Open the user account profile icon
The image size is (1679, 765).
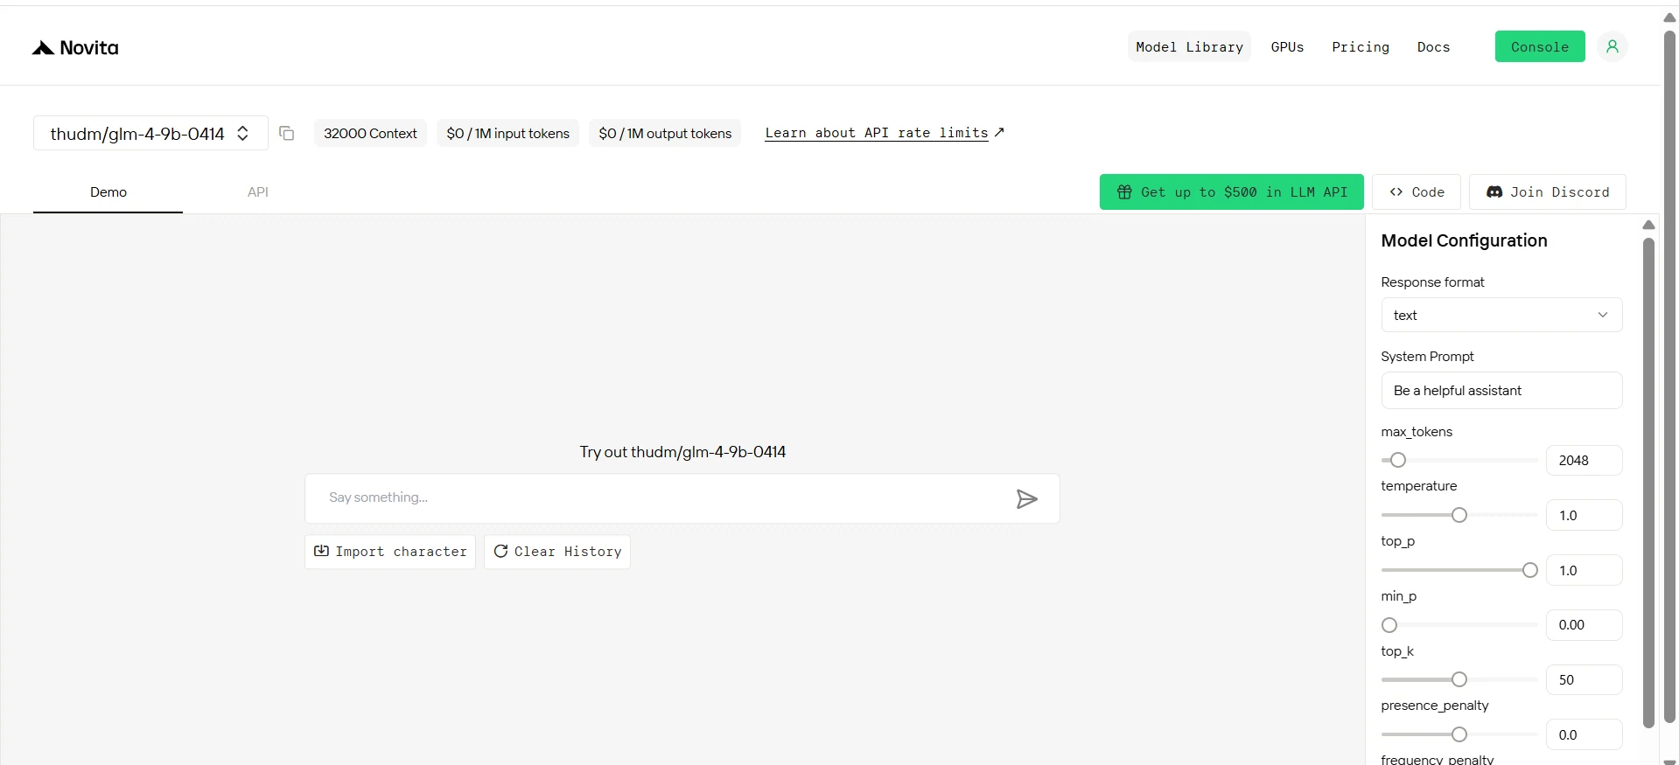click(x=1612, y=46)
